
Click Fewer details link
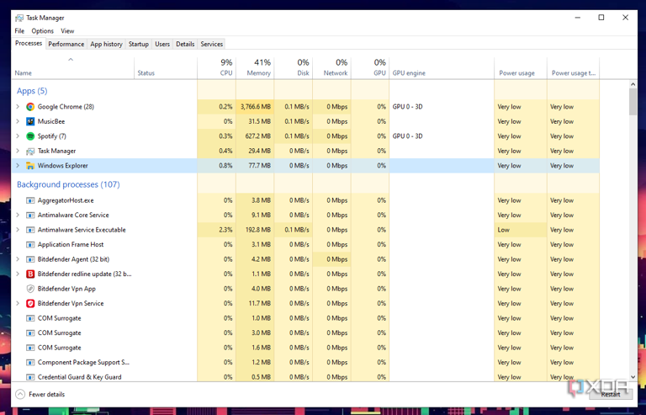coord(47,395)
